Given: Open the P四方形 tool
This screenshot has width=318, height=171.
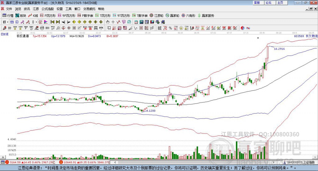Looking at the screenshot, I should click(48, 16).
